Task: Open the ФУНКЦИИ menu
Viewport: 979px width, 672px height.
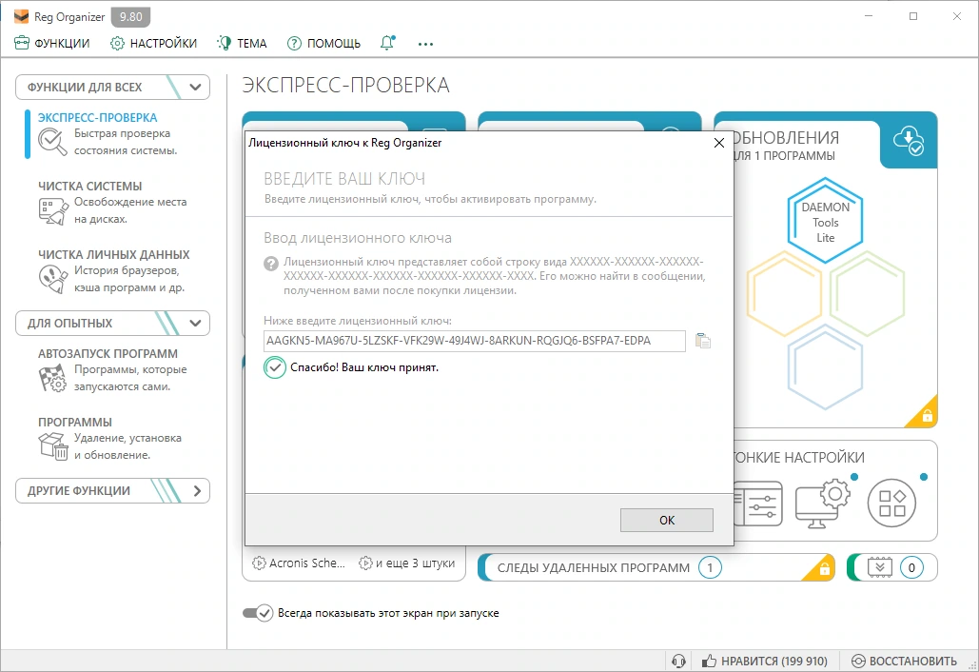Action: point(52,43)
